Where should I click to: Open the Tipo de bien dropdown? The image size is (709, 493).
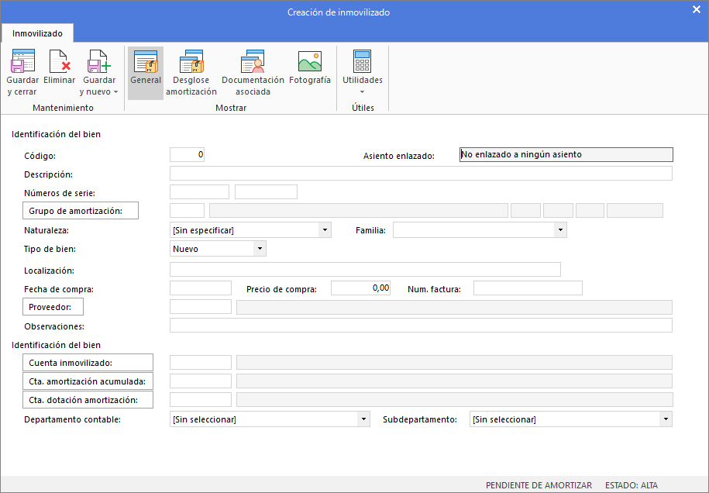pyautogui.click(x=260, y=249)
